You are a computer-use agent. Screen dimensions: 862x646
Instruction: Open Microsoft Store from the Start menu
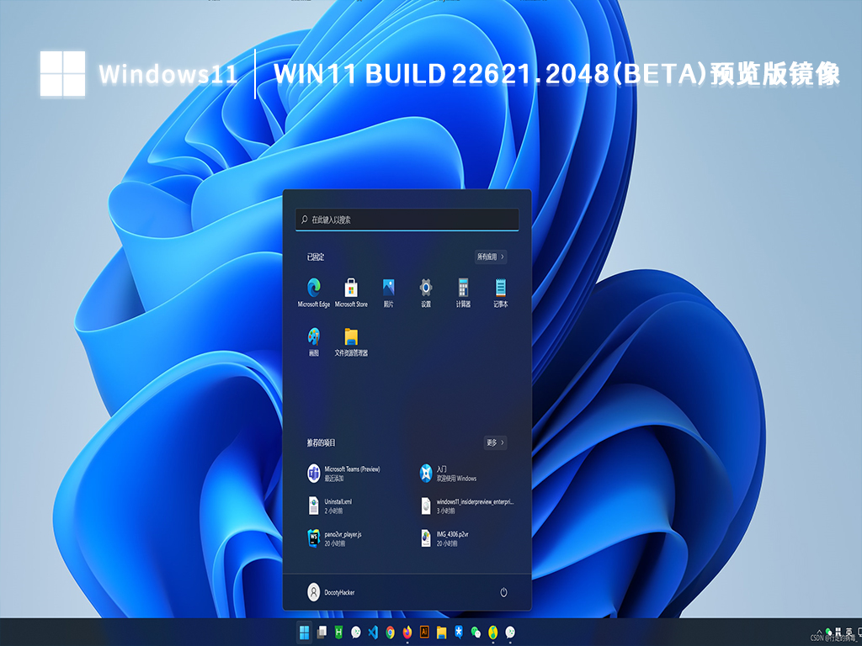pos(352,288)
